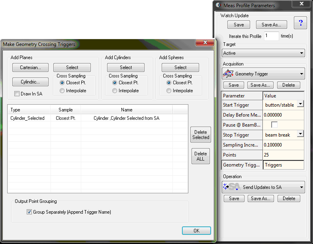This screenshot has height=244, width=313.
Task: Close the Meas Profile Parameters window
Action: (301, 4)
